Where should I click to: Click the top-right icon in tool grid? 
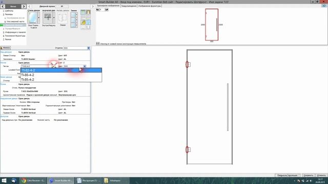[88, 12]
